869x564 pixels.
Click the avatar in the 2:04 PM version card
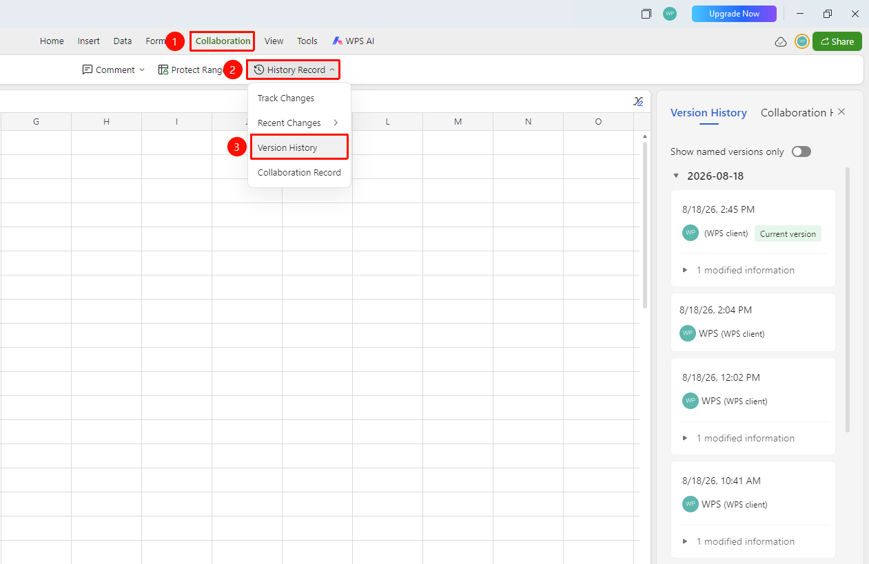pyautogui.click(x=688, y=333)
